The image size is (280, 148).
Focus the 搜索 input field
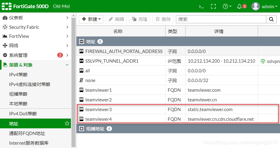[x=221, y=19]
